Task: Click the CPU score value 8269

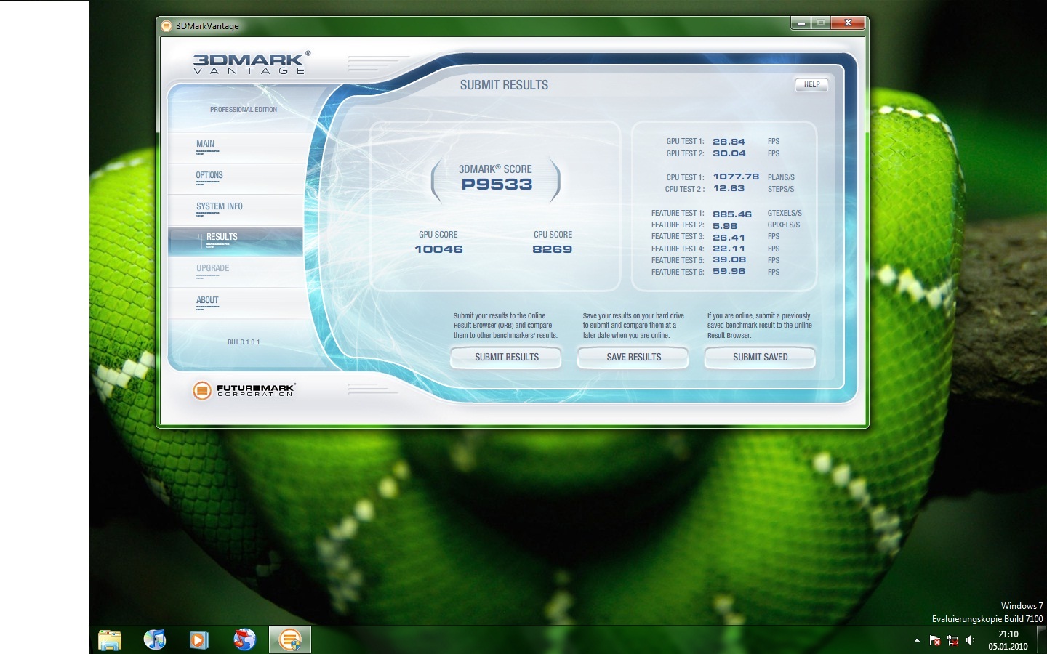Action: [x=552, y=249]
